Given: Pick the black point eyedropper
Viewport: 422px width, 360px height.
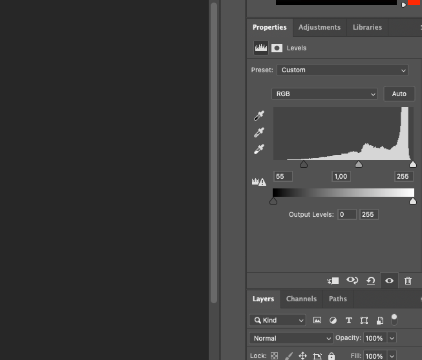Looking at the screenshot, I should 259,115.
